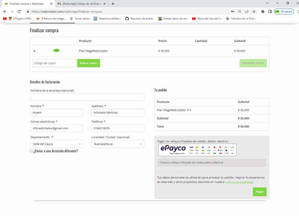Click the share page icon in address bar
299x216 pixels.
tap(247, 12)
